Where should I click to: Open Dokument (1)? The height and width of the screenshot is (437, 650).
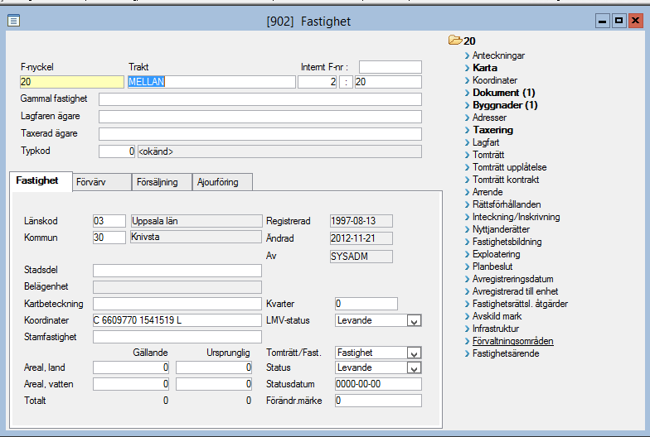pyautogui.click(x=504, y=93)
